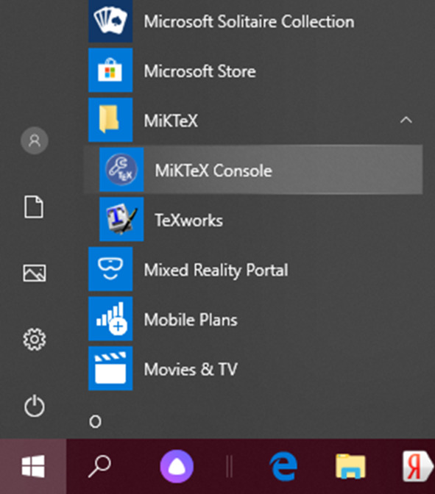Open Microsoft Solitaire Collection cards icon
This screenshot has width=435, height=494.
pyautogui.click(x=110, y=21)
